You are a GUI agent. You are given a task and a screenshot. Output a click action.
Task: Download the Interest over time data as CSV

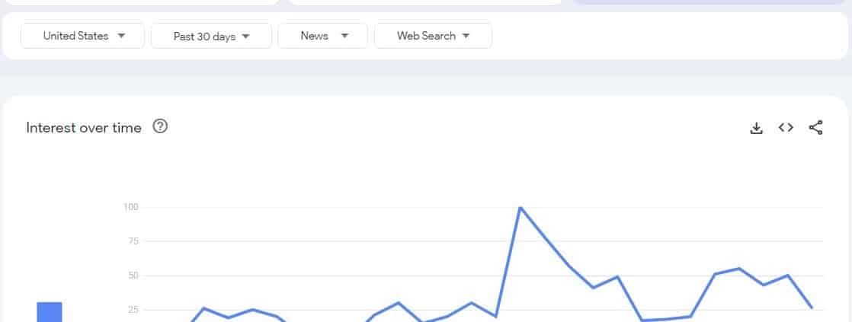pos(757,128)
